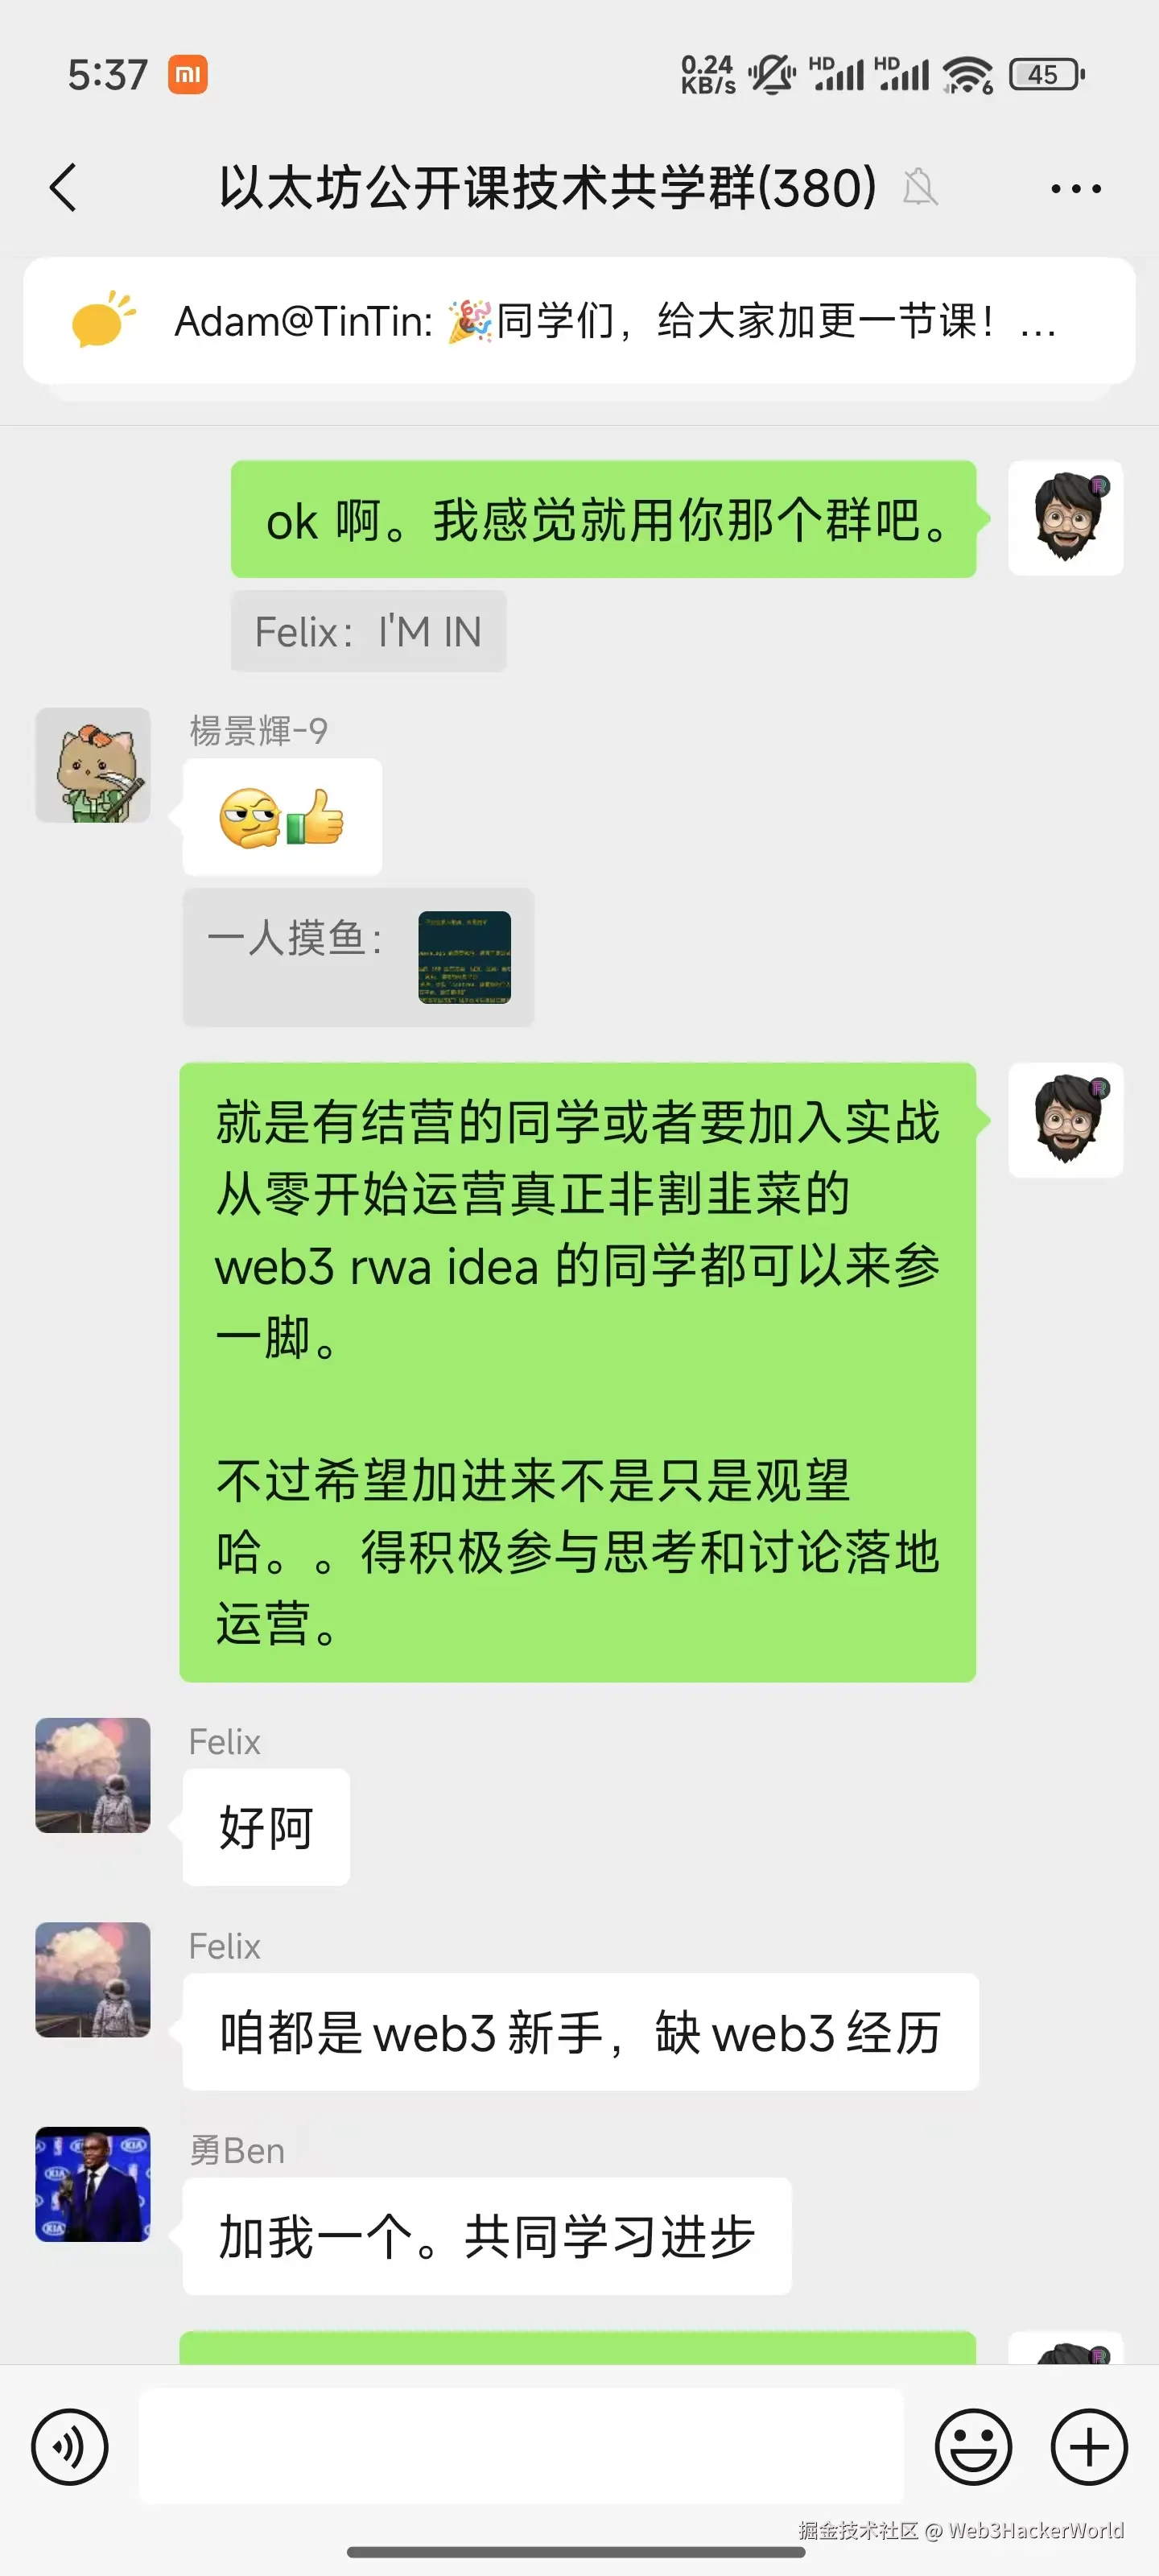Tap the thinking and thumbs-up emoji message
1159x2576 pixels.
pos(282,817)
